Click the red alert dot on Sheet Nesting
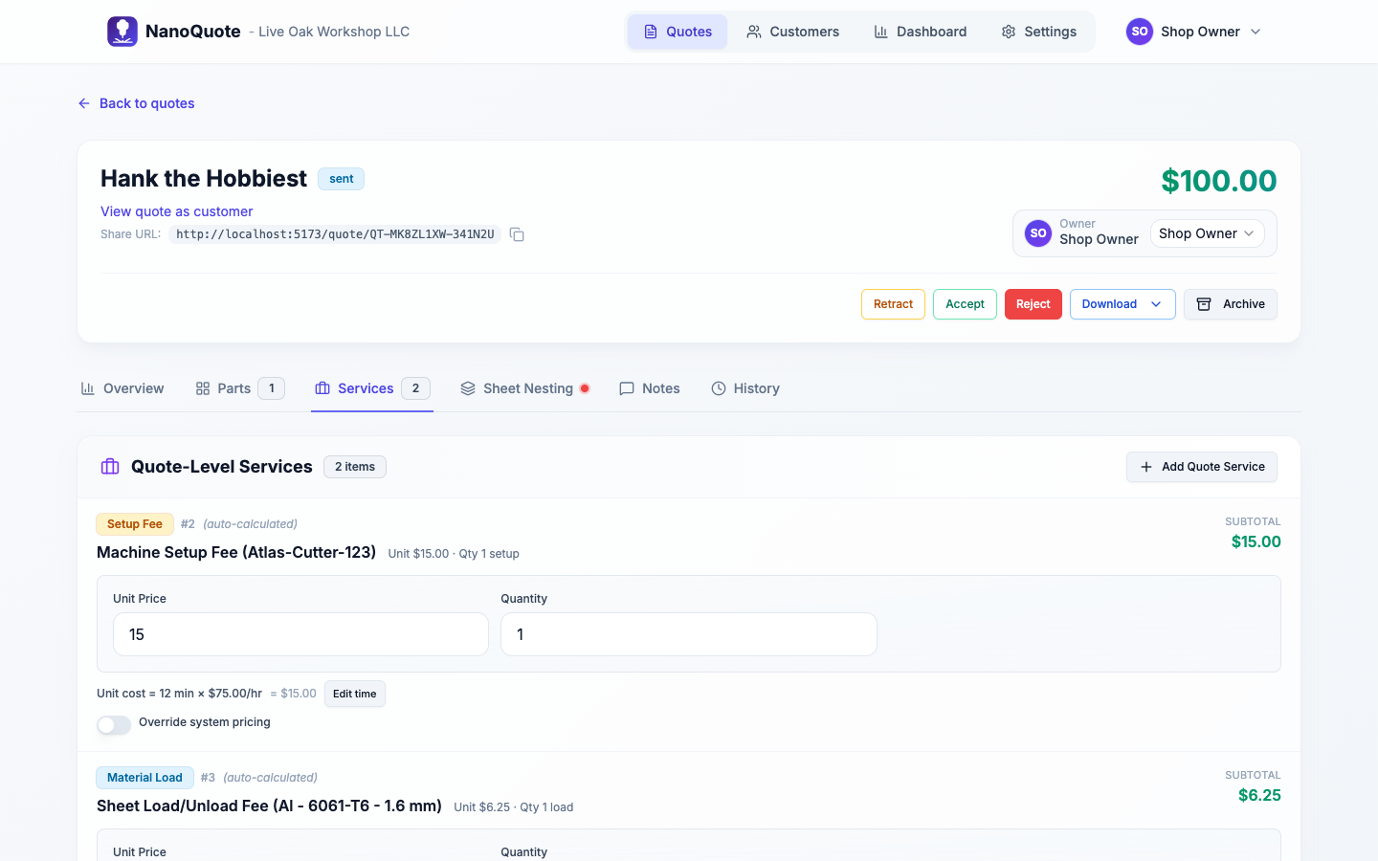Image resolution: width=1378 pixels, height=861 pixels. [585, 388]
